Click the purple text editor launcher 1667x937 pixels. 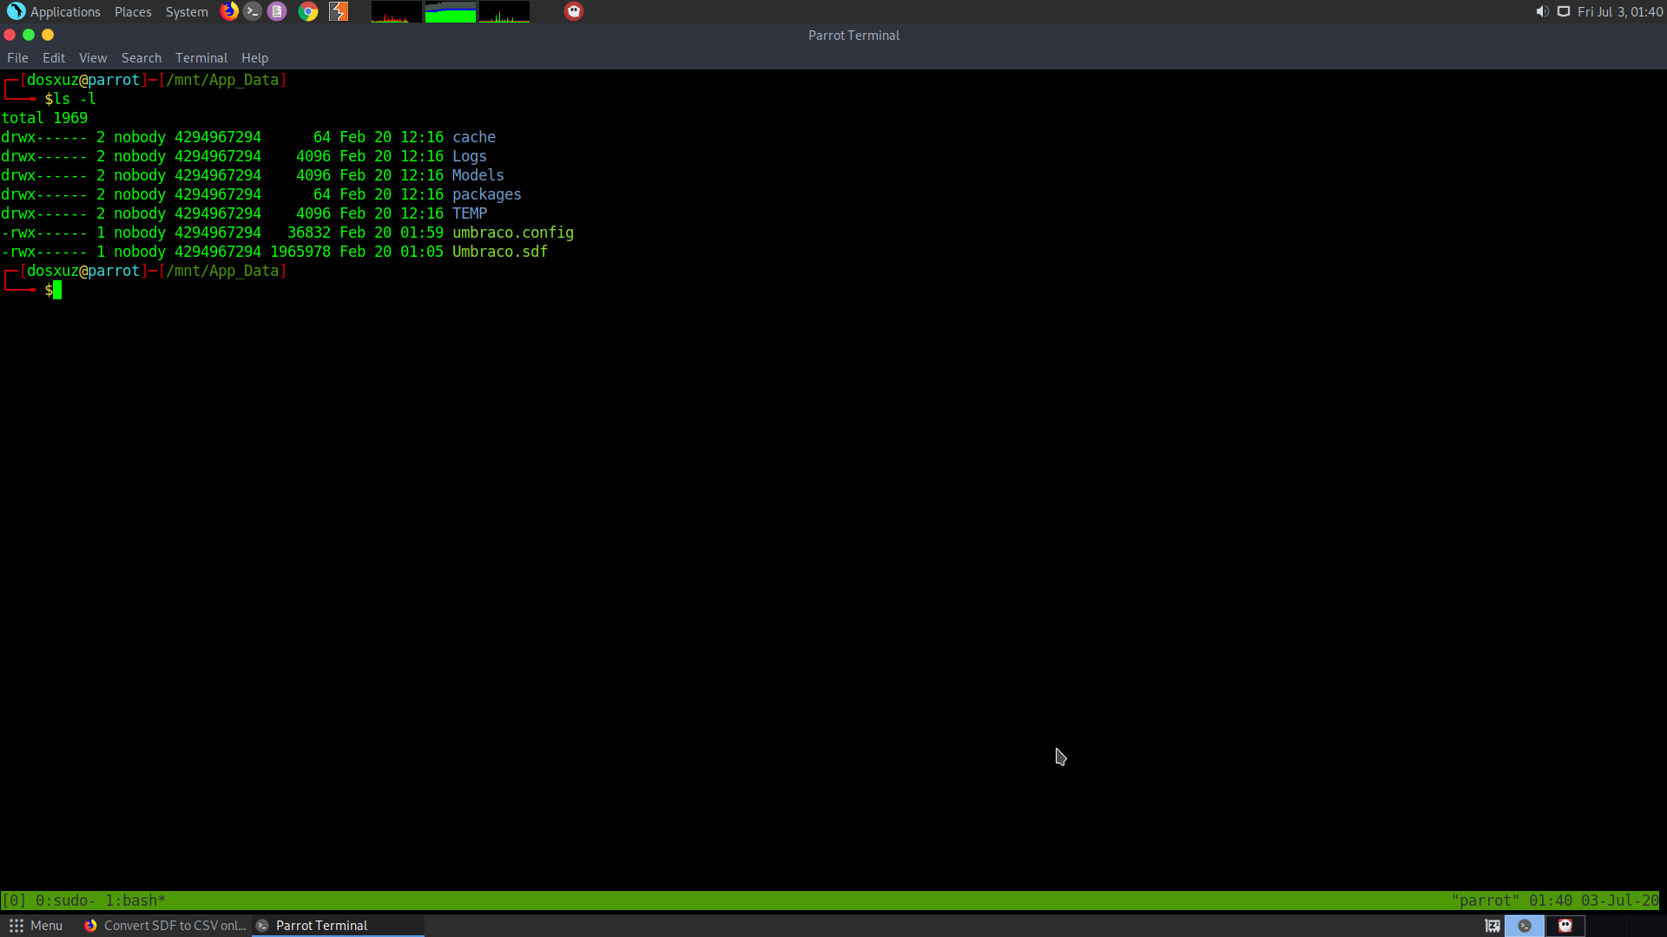(277, 11)
